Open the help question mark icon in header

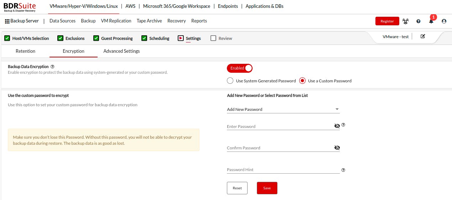418,21
